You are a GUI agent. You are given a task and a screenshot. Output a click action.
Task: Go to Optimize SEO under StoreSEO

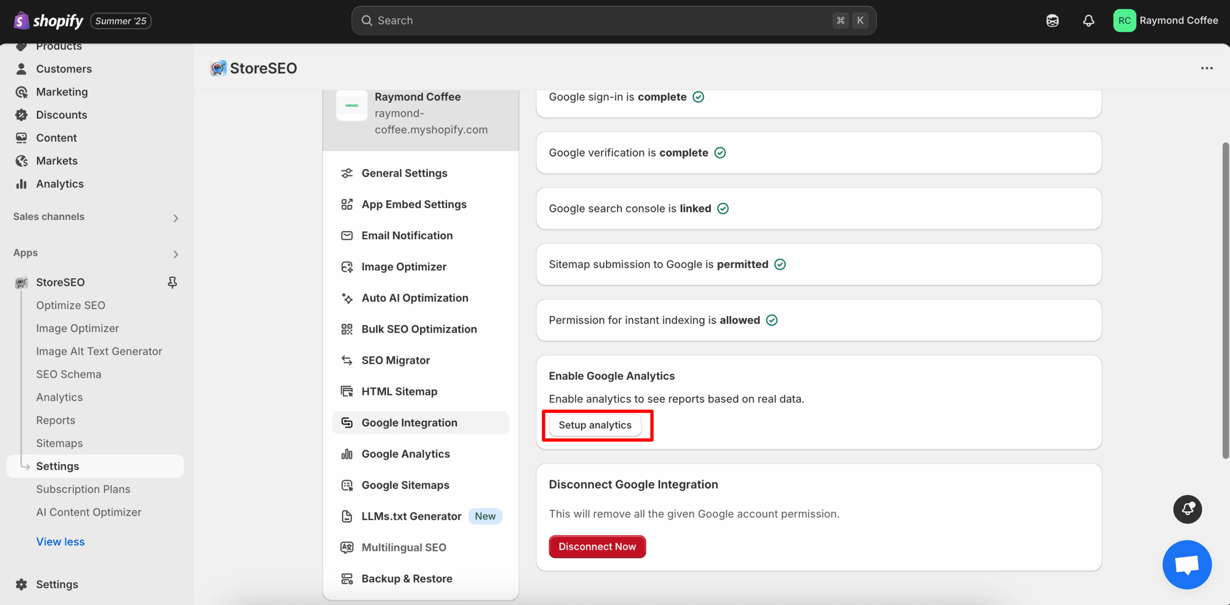[71, 306]
